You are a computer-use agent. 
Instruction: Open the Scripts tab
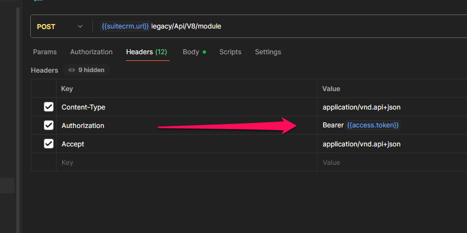click(230, 52)
